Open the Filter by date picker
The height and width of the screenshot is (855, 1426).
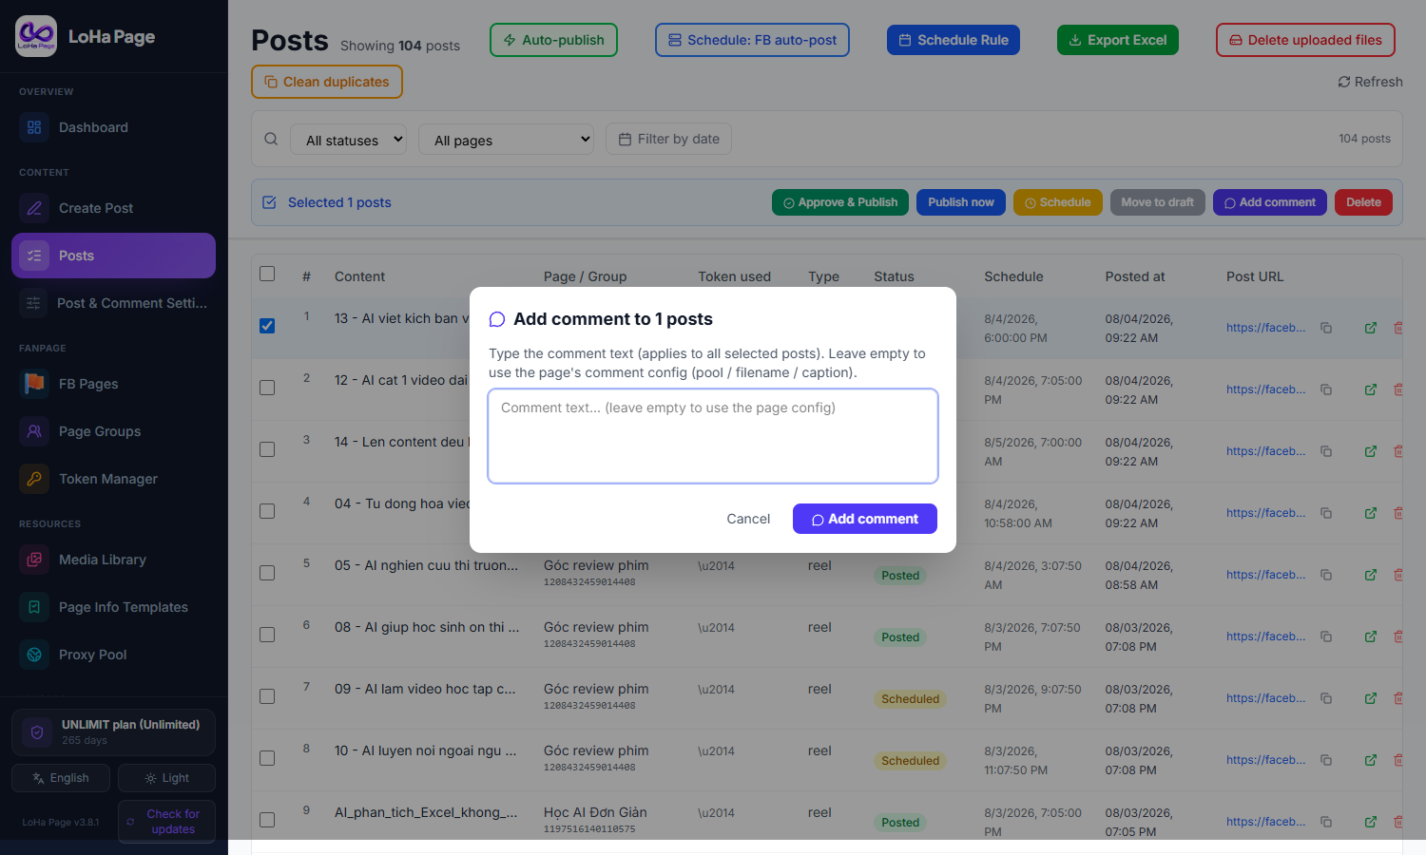click(669, 139)
